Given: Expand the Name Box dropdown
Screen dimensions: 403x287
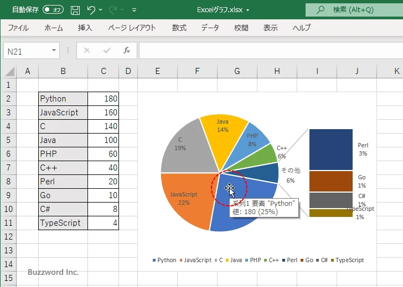Looking at the screenshot, I should coord(54,50).
